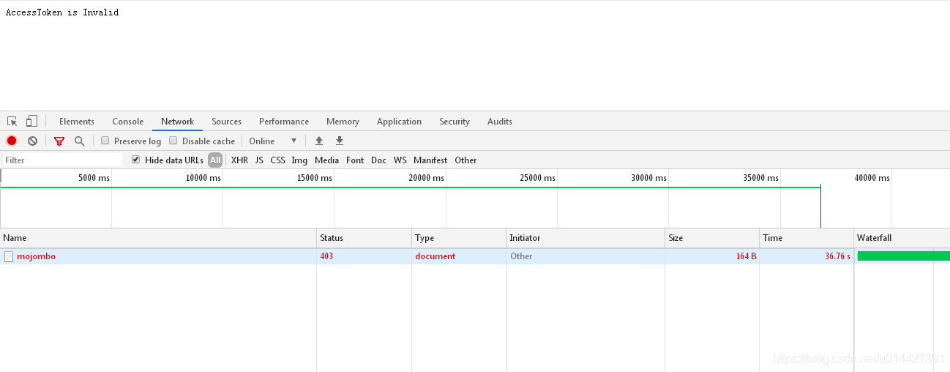Screen dimensions: 950x372
Task: Click the Waterfall column header
Action: (x=902, y=238)
